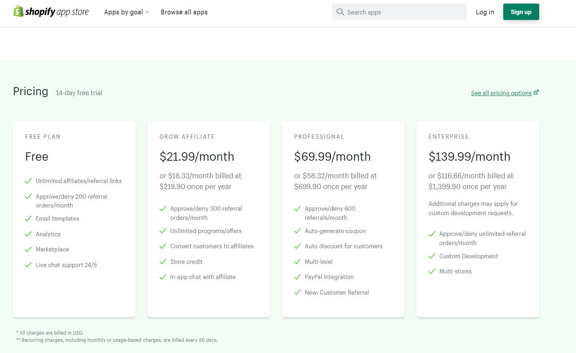Screen dimensions: 576x353
Task: Click checkmark icon next to Email templates
Action: pos(28,219)
